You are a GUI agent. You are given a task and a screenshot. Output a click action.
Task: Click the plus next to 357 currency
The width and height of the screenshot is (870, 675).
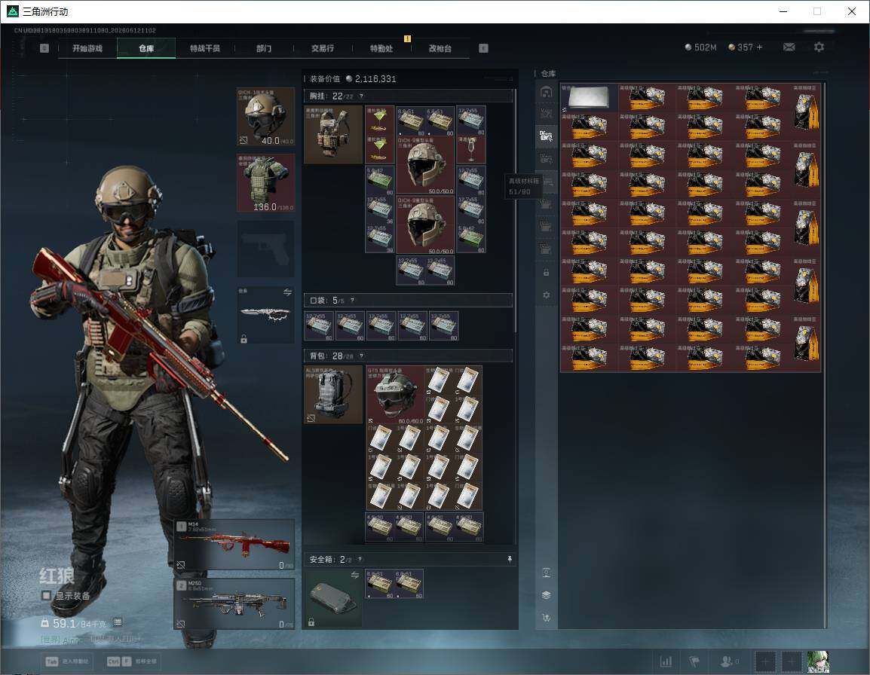point(760,47)
